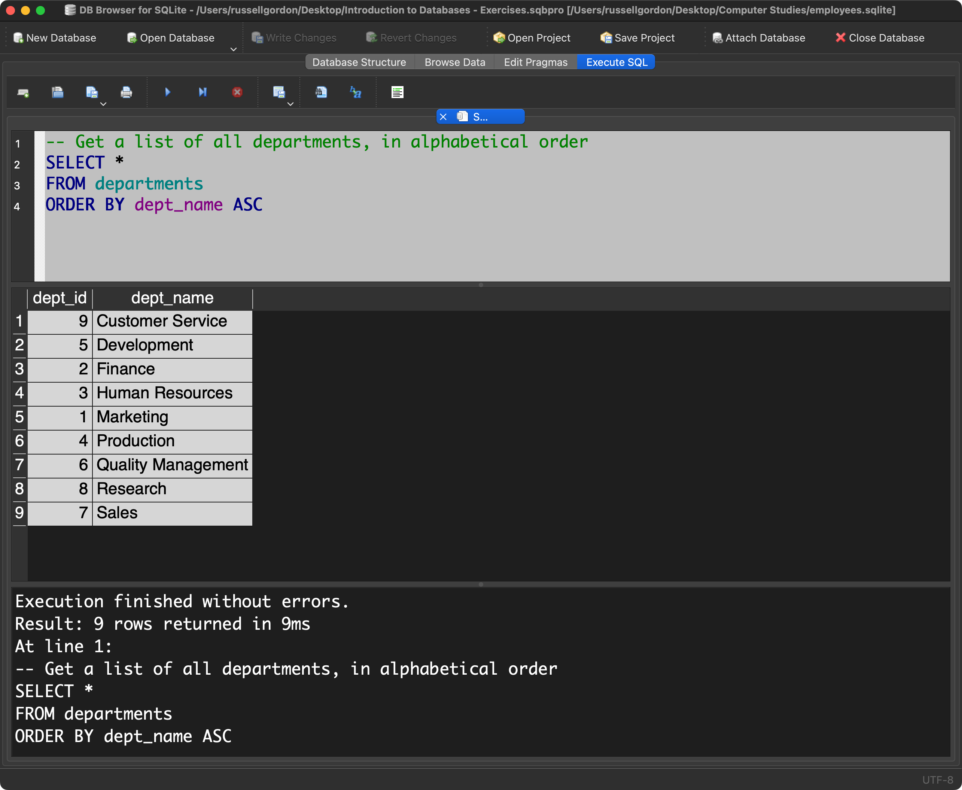Image resolution: width=962 pixels, height=790 pixels.
Task: Execute all SQL statements
Action: click(167, 92)
